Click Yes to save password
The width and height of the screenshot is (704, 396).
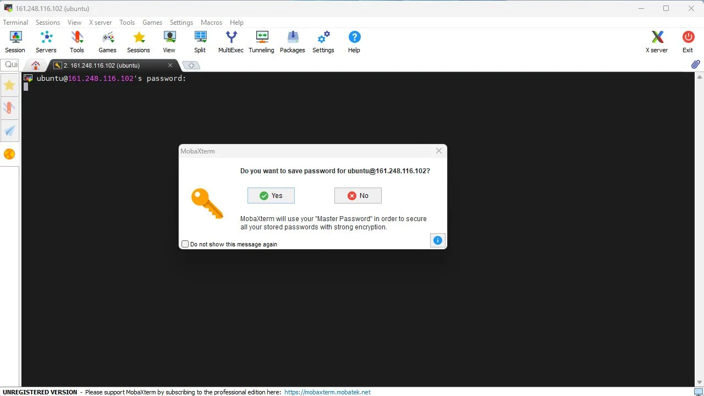point(271,196)
